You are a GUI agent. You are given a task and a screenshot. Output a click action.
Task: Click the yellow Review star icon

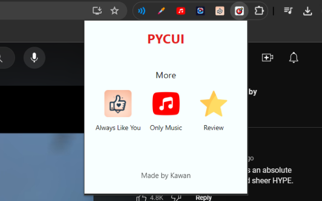tap(213, 104)
